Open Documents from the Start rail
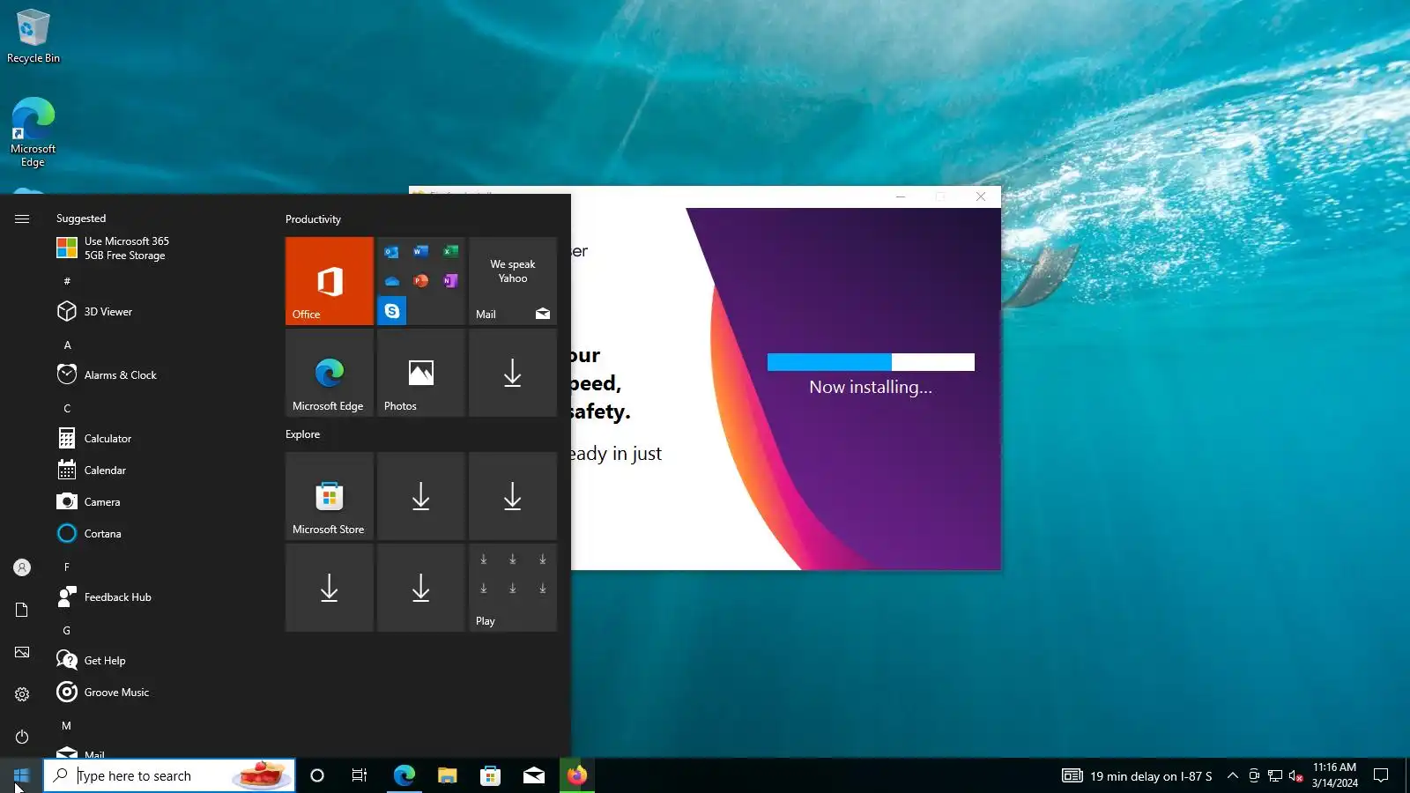Screen dimensions: 1410x793 (x=22, y=610)
